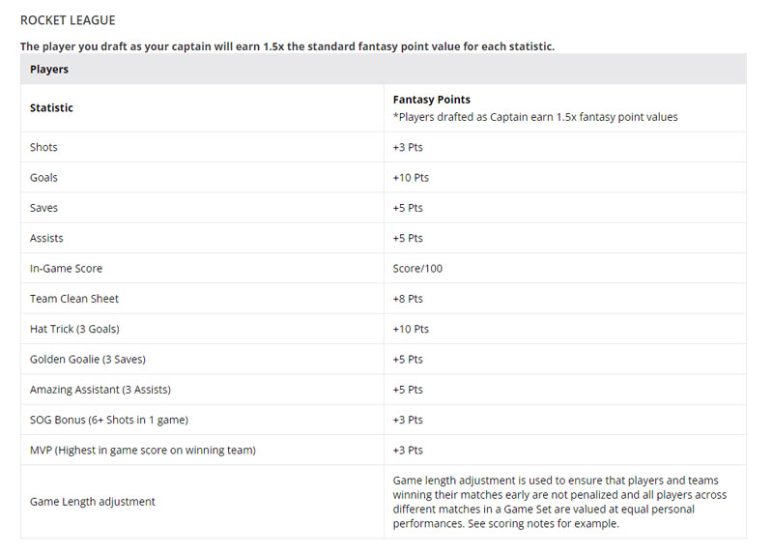
Task: Click the Game Length adjustment label
Action: [93, 502]
